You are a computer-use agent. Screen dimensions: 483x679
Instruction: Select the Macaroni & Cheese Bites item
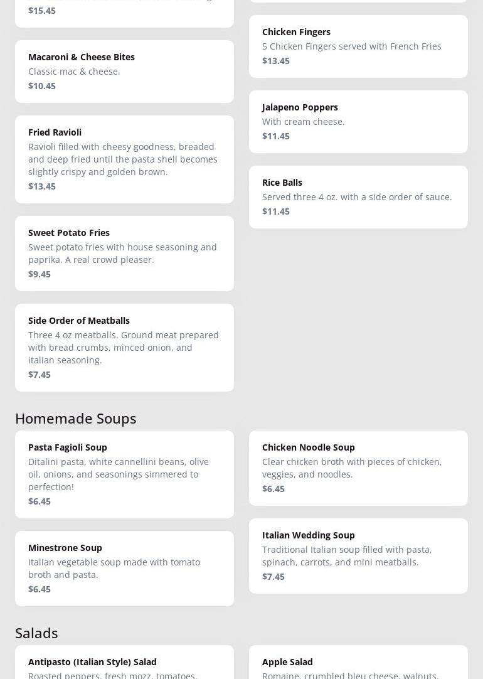pyautogui.click(x=124, y=71)
